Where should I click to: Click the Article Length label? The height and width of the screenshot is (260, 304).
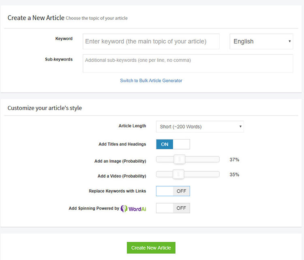132,126
